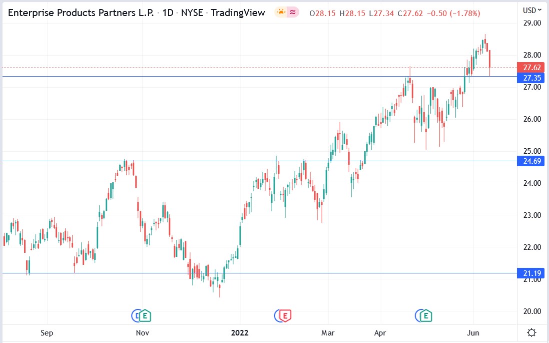The width and height of the screenshot is (549, 343).
Task: Click the high price value H28.15
Action: tap(352, 14)
